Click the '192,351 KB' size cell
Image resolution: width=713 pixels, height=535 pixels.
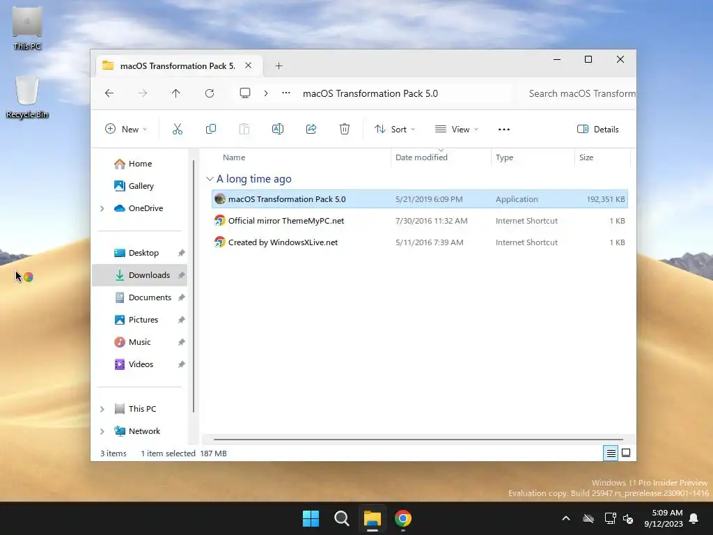[x=606, y=199]
